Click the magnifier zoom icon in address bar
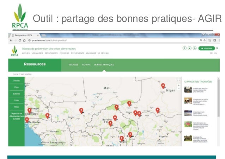Image resolution: width=225 pixels, height=159 pixels. click(x=201, y=40)
